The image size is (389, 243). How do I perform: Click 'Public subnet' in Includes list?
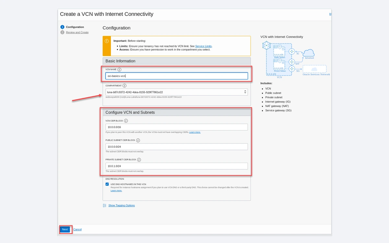point(273,93)
